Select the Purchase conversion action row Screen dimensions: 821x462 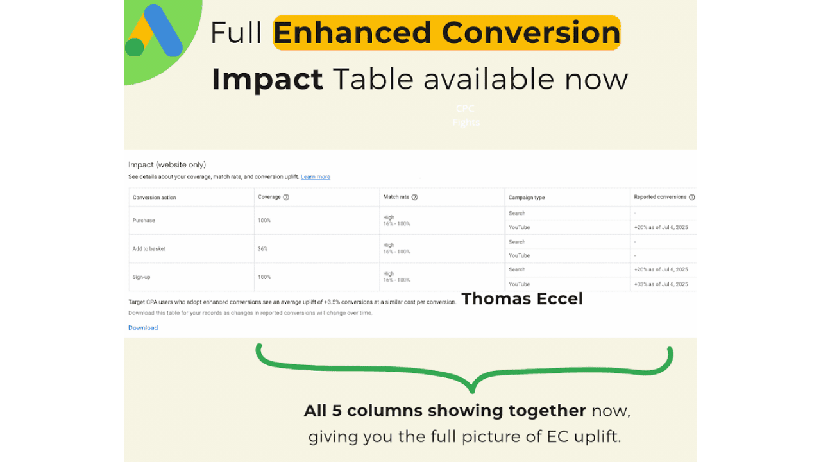144,220
